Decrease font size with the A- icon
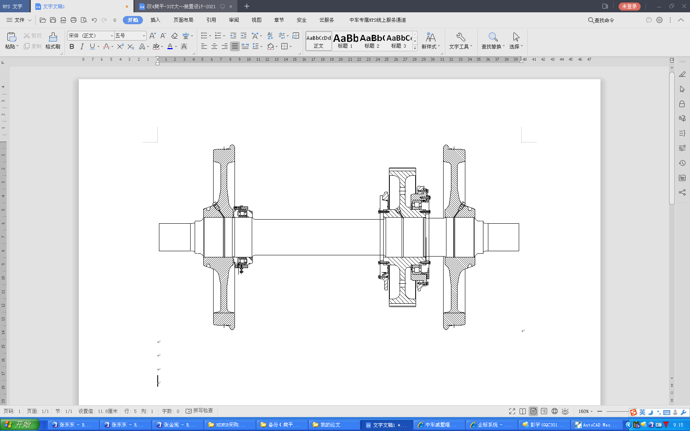The width and height of the screenshot is (690, 431). click(163, 36)
